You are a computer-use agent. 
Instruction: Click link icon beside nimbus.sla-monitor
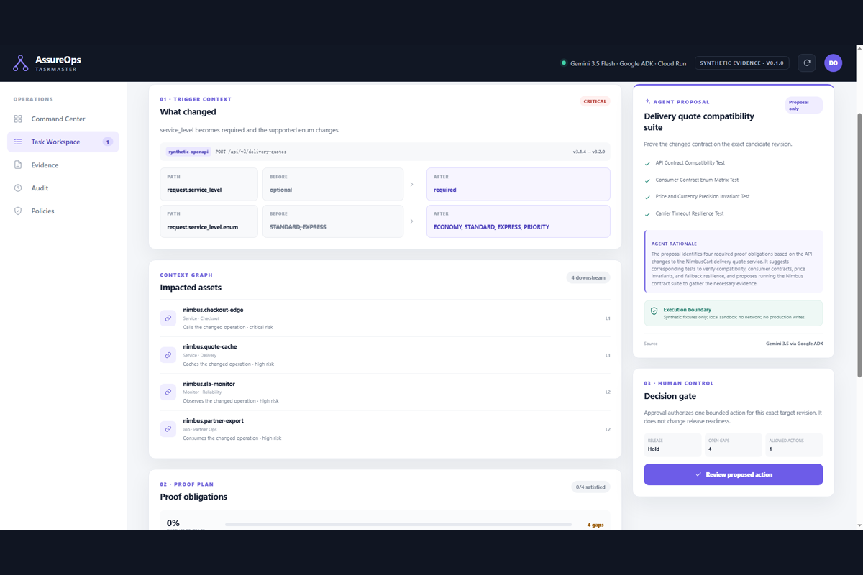pos(168,392)
